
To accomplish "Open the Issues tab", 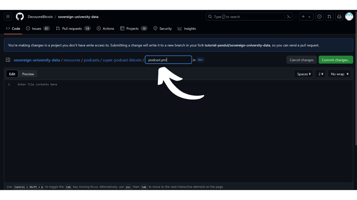I will tap(38, 29).
